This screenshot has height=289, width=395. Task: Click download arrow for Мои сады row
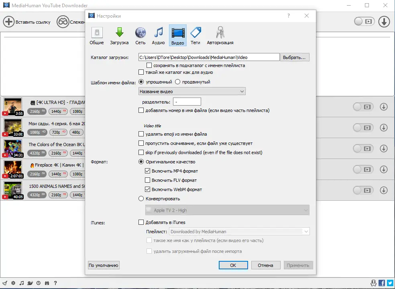(x=384, y=128)
